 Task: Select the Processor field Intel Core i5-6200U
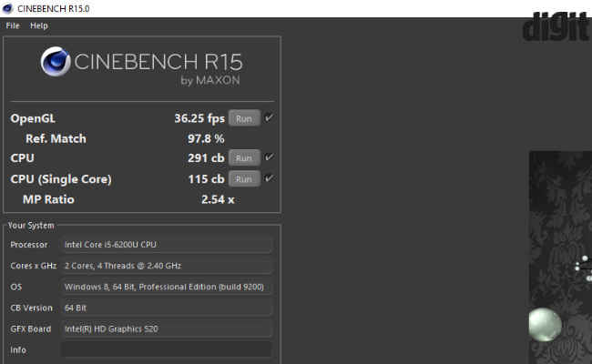pos(166,245)
